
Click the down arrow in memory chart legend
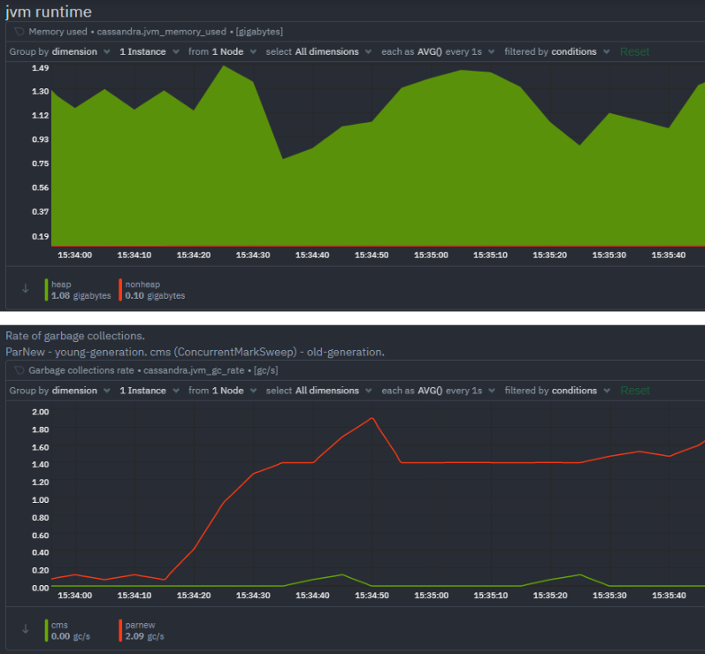(25, 289)
